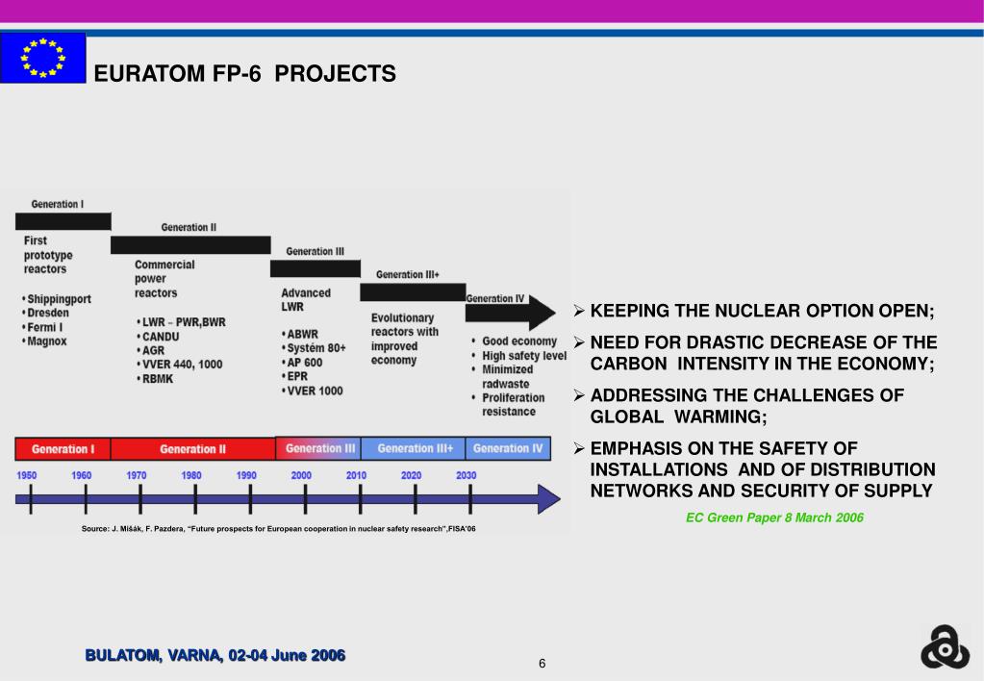Select 'Advanced LWR' text
The height and width of the screenshot is (681, 984).
click(x=306, y=300)
